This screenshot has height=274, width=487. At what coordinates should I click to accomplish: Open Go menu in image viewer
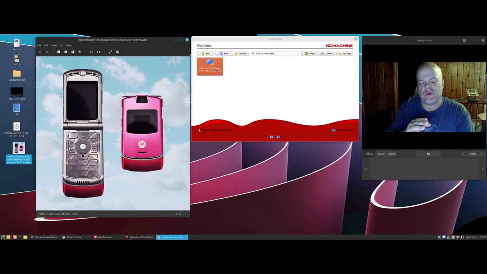click(62, 45)
